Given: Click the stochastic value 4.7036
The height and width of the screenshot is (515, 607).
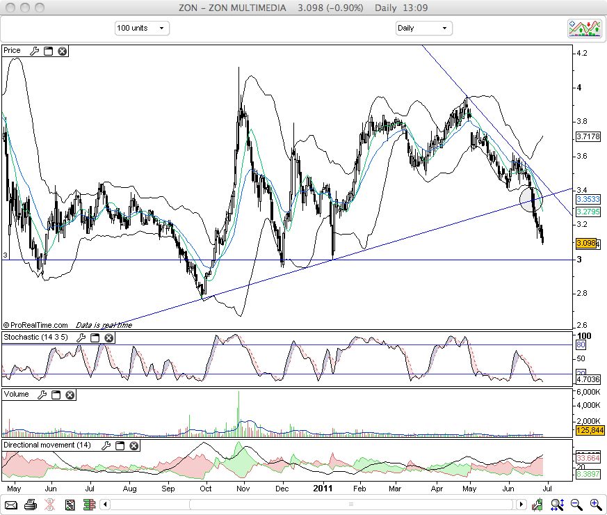Looking at the screenshot, I should 588,379.
